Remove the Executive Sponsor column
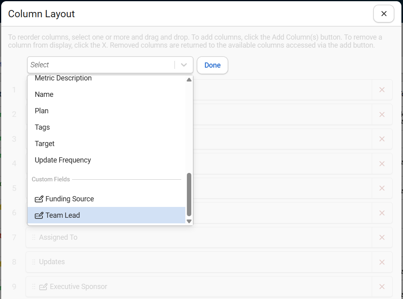 coord(382,287)
